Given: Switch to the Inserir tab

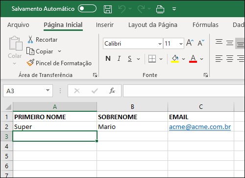Looking at the screenshot, I should (x=105, y=25).
